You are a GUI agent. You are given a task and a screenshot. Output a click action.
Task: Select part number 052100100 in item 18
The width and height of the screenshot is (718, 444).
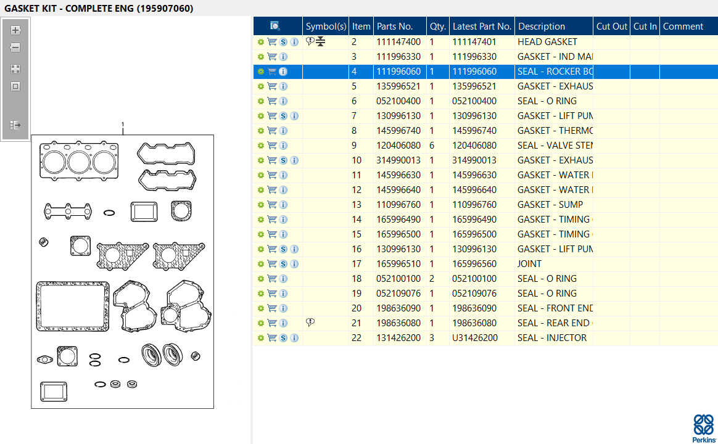(398, 279)
